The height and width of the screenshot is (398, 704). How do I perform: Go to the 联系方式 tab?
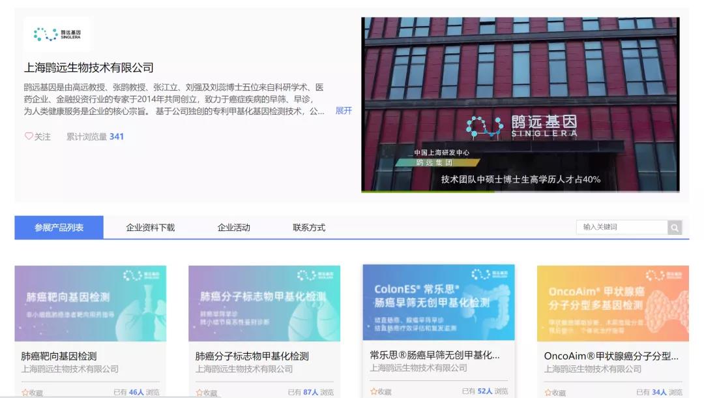click(x=309, y=227)
